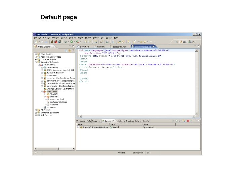Select addaccount.html in project tree
This screenshot has height=182, width=242.
(57, 99)
